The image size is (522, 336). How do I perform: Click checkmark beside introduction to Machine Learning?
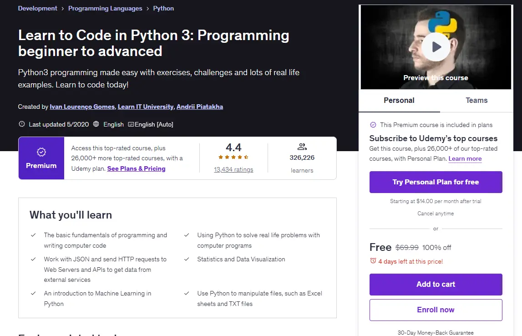(33, 293)
